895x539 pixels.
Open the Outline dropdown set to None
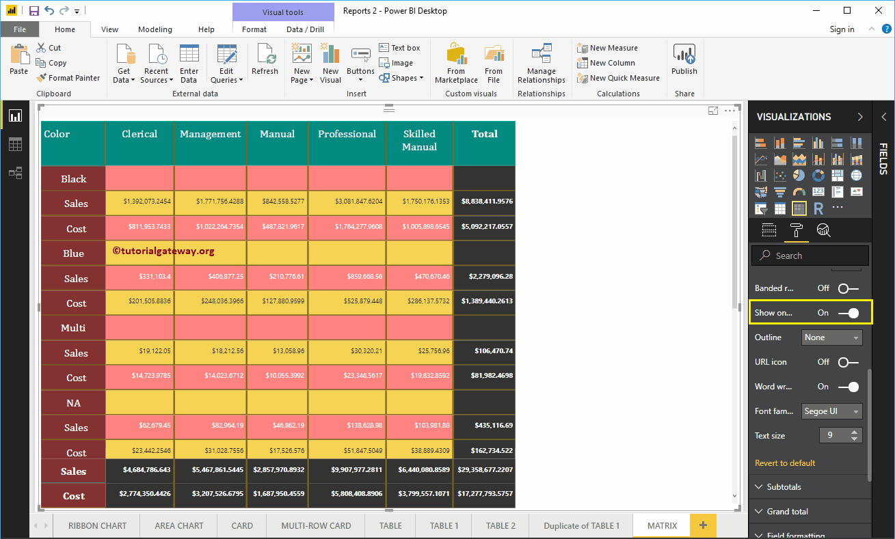(x=831, y=337)
